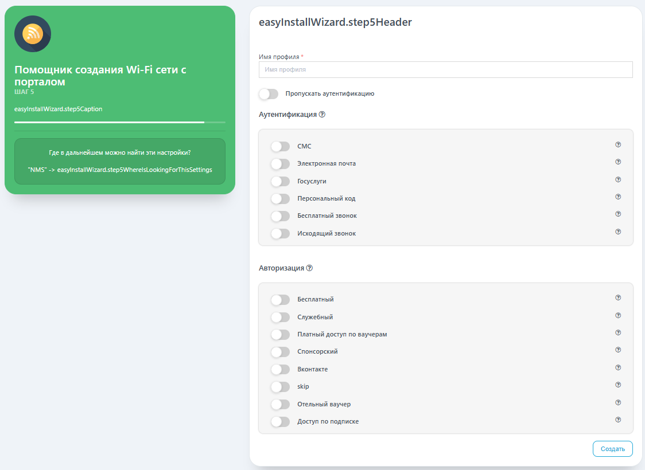Click the Авторизация section heading
The image size is (645, 470).
click(x=281, y=268)
